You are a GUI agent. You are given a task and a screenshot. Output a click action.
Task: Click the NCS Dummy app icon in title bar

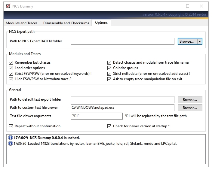tap(8, 6)
